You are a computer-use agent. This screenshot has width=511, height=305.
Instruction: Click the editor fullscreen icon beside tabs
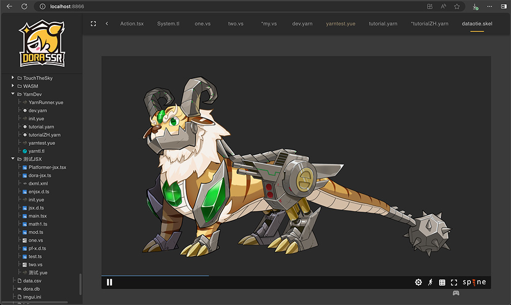tap(93, 23)
